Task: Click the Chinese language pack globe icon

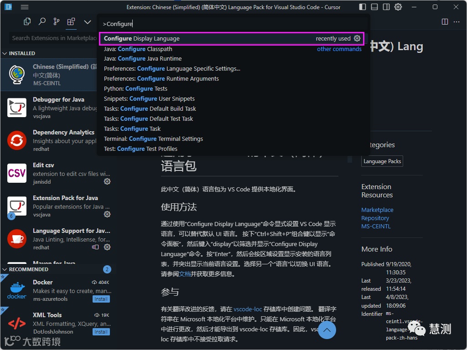Action: pyautogui.click(x=17, y=74)
